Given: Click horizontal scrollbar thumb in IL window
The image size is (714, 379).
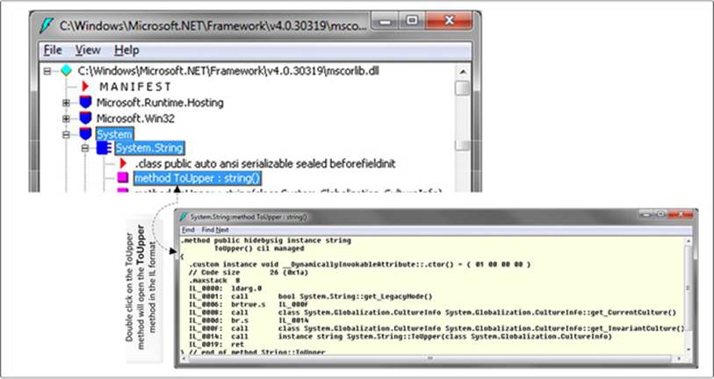Looking at the screenshot, I should 430,359.
